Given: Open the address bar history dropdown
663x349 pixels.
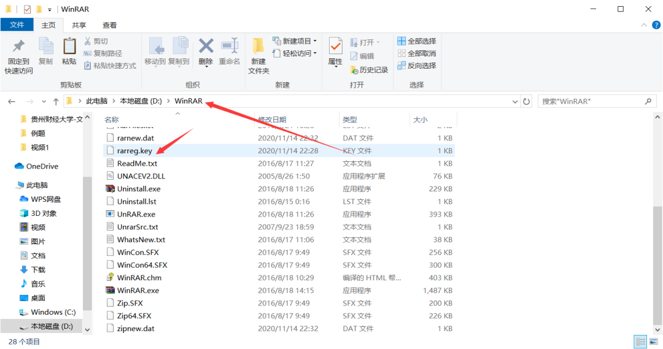Looking at the screenshot, I should [x=514, y=101].
